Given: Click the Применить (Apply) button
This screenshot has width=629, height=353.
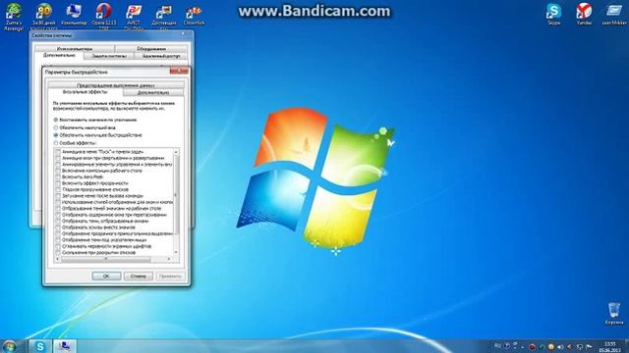Looking at the screenshot, I should click(170, 277).
